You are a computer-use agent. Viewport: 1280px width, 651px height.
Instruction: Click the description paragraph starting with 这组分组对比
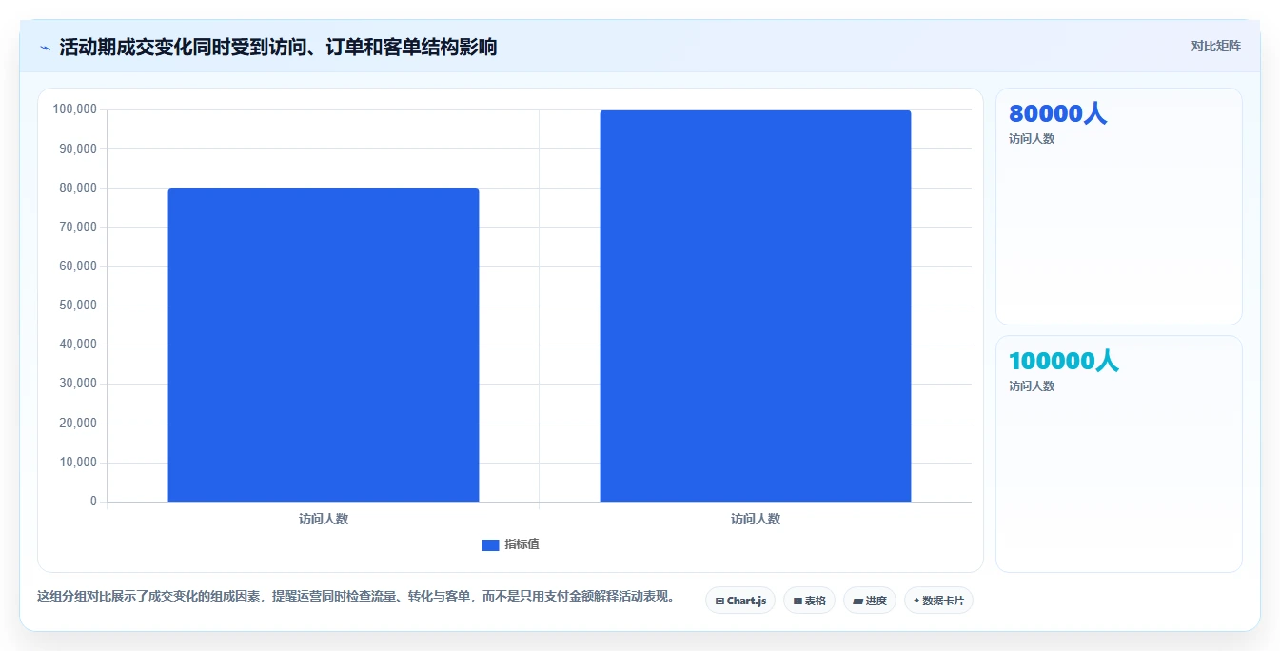(x=356, y=597)
